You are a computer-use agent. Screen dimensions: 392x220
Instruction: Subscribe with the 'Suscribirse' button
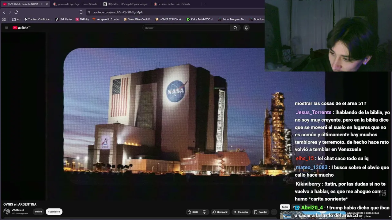coord(54,212)
